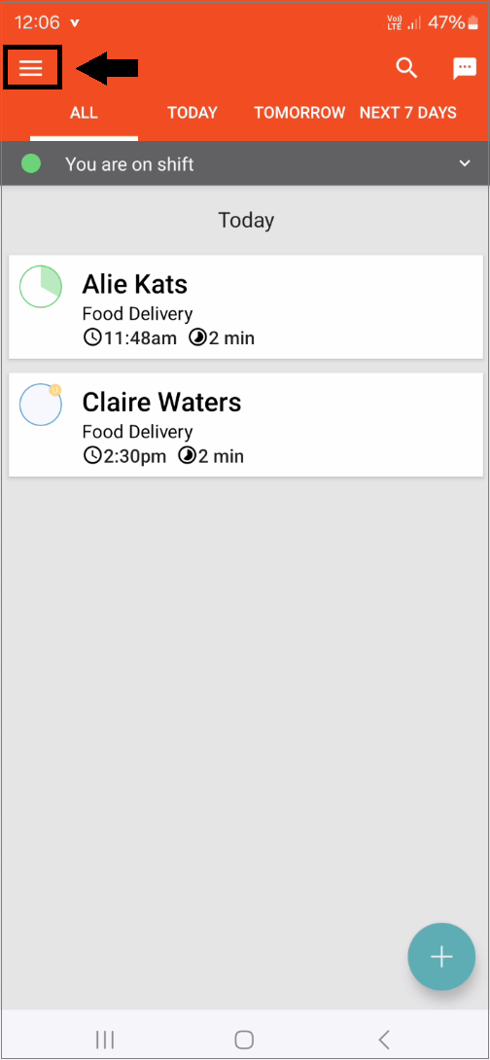The image size is (490, 1060).
Task: Expand the shift status chevron
Action: pyautogui.click(x=465, y=163)
